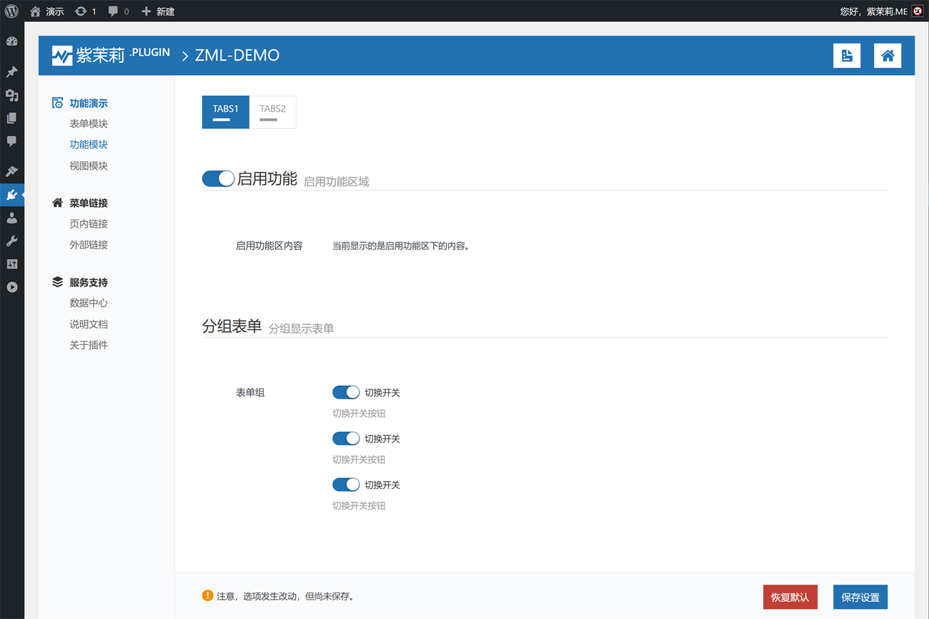This screenshot has height=619, width=929.
Task: Open Posts via the pushpin sidebar icon
Action: tap(11, 71)
